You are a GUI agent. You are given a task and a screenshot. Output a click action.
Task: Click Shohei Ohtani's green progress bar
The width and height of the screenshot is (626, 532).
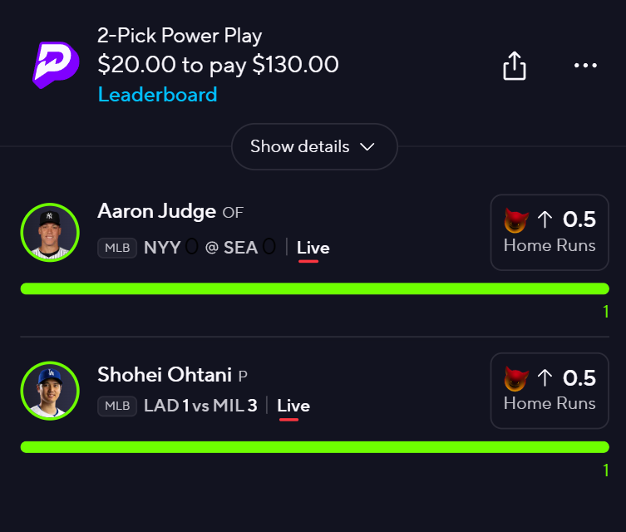pyautogui.click(x=314, y=447)
